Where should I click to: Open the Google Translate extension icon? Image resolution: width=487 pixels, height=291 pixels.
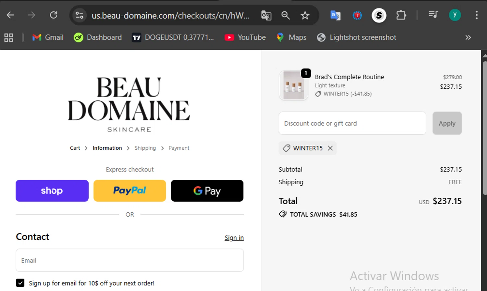coord(335,15)
